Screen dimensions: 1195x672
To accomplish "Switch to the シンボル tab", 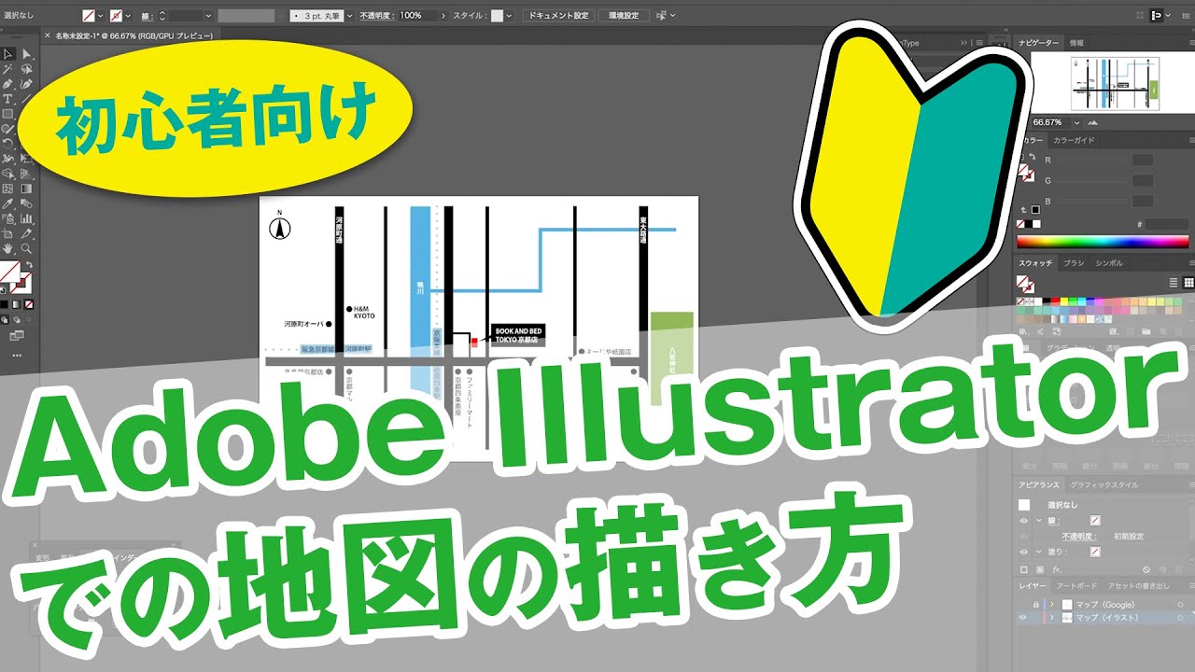I will pos(1109,263).
